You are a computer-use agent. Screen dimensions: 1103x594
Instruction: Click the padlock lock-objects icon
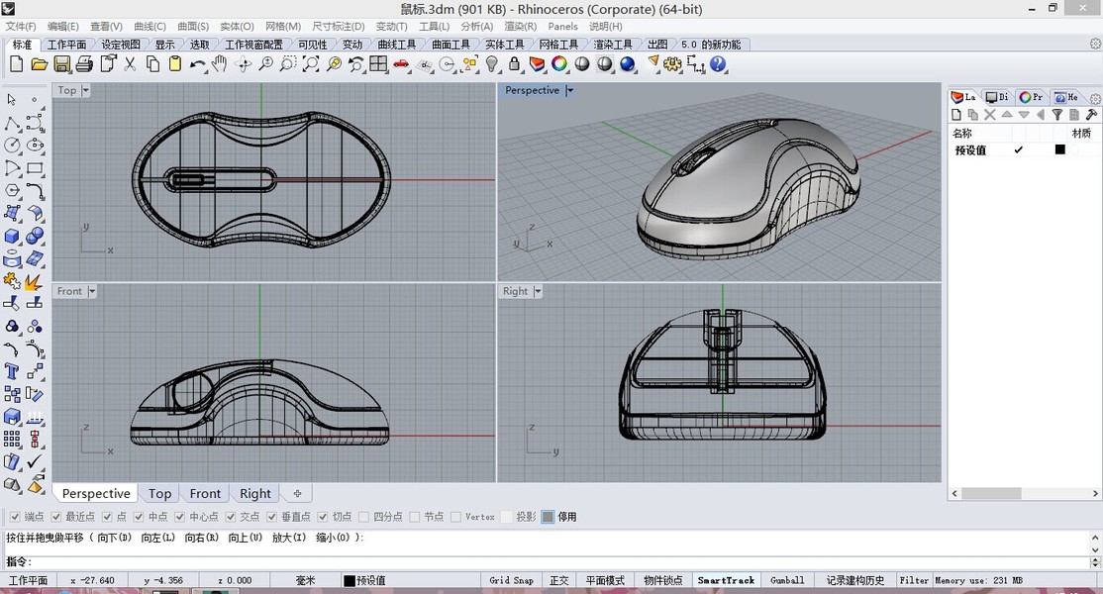(514, 64)
